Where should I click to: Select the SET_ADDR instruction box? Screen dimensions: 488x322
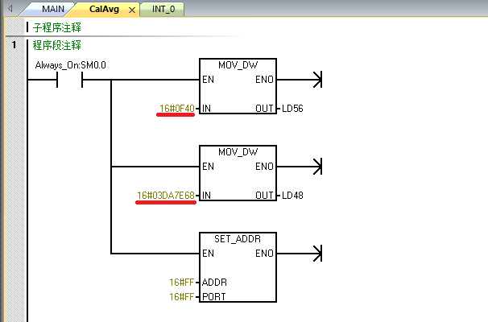(237, 267)
